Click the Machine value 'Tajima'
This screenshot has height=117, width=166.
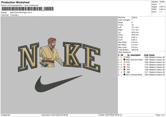pyautogui.click(x=134, y=17)
